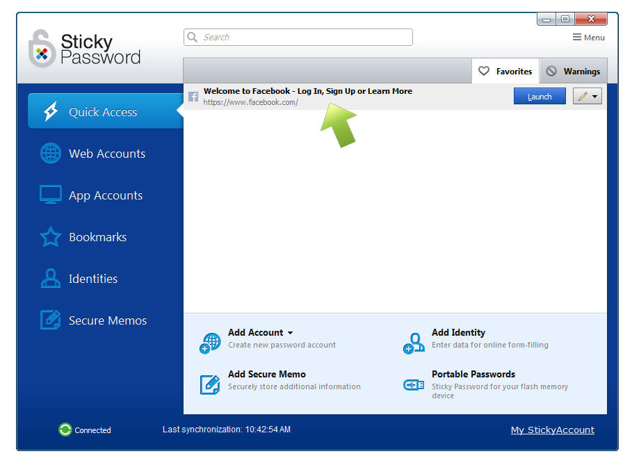Click the hamburger Menu icon
This screenshot has width=632, height=465.
pos(577,37)
